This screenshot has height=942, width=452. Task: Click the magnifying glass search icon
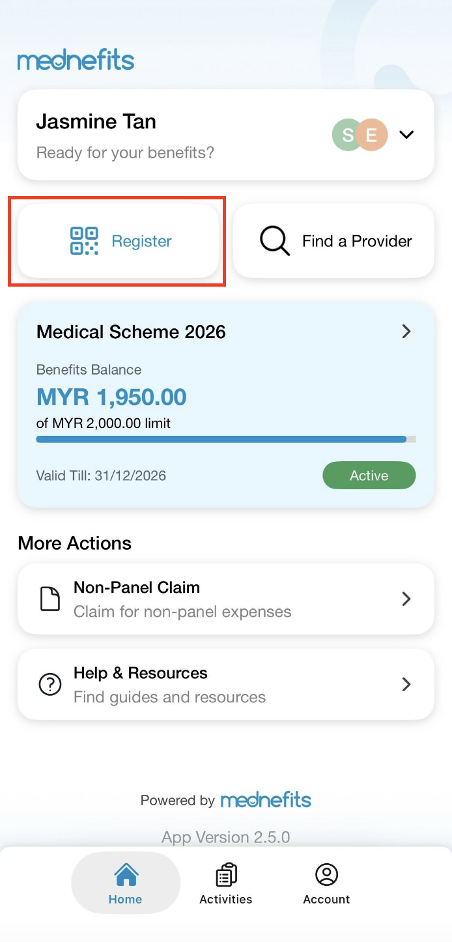[275, 241]
